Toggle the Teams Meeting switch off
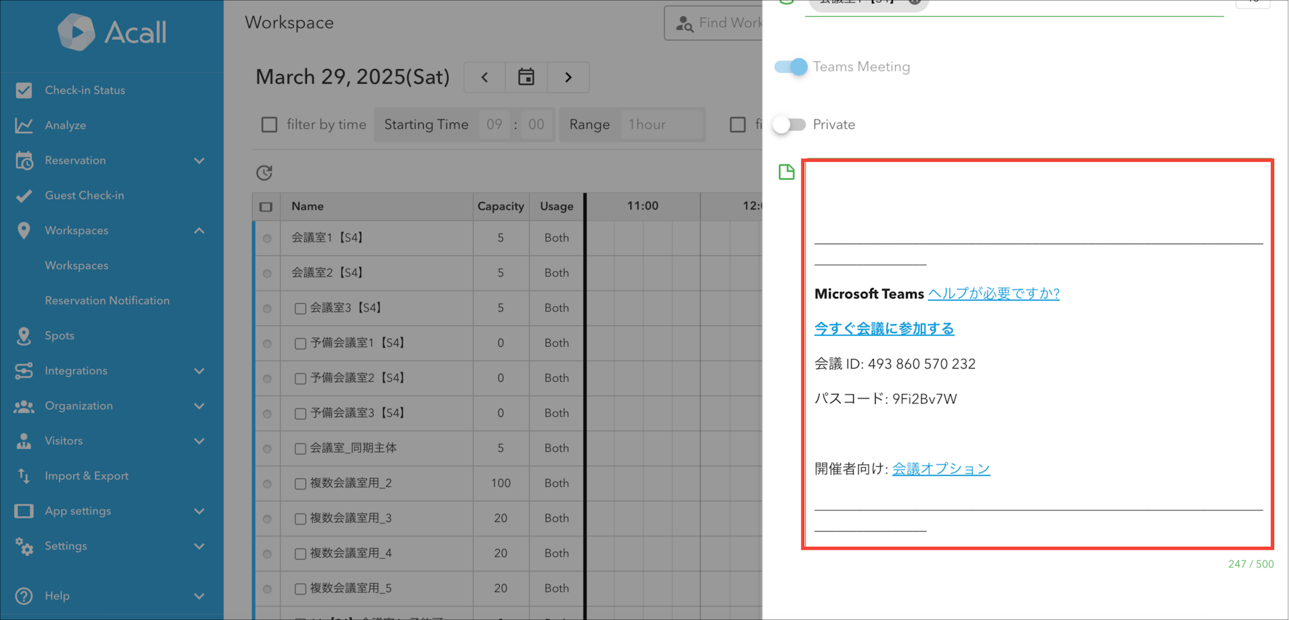1289x620 pixels. [791, 67]
